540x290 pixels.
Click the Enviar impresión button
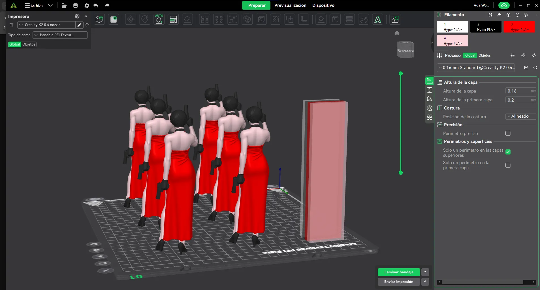point(398,282)
